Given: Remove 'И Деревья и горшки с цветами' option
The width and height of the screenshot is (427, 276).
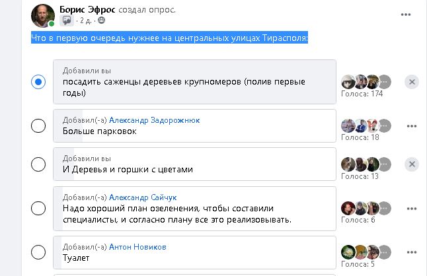Looking at the screenshot, I should tap(412, 164).
